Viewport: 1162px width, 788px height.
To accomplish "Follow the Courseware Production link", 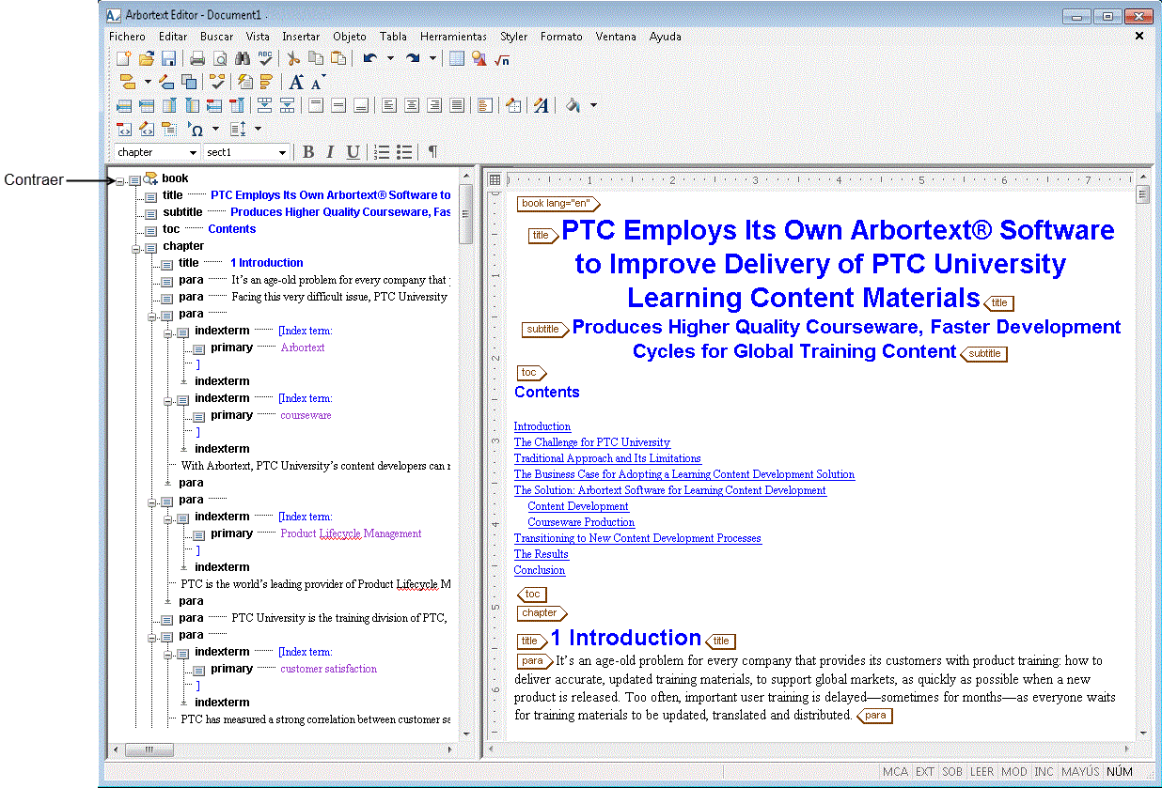I will tap(581, 522).
